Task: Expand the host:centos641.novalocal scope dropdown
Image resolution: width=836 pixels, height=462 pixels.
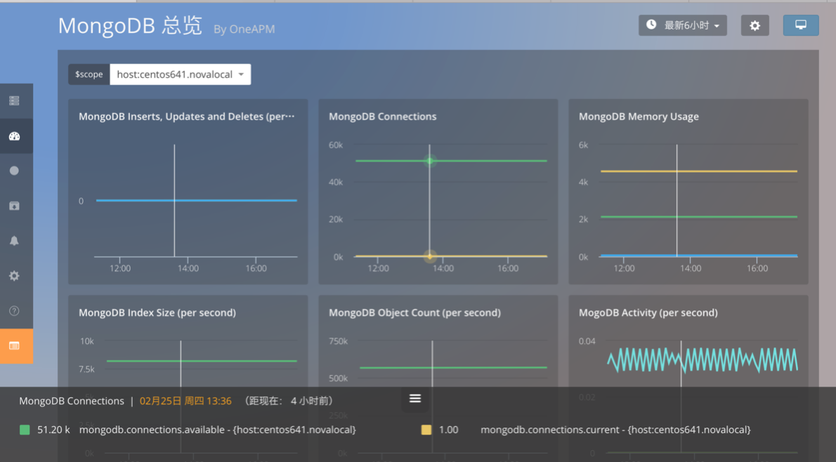Action: [x=180, y=74]
